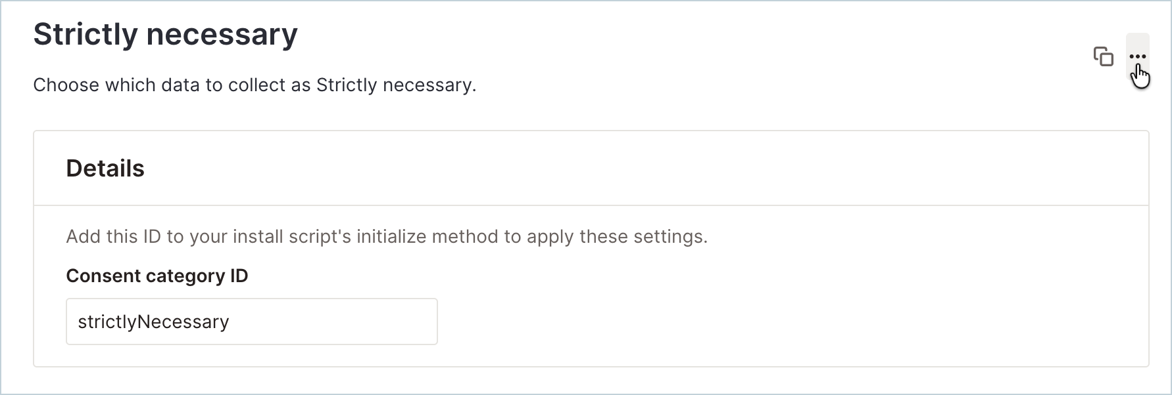The height and width of the screenshot is (395, 1172).
Task: Click the ellipsis button under the cursor
Action: [1138, 56]
